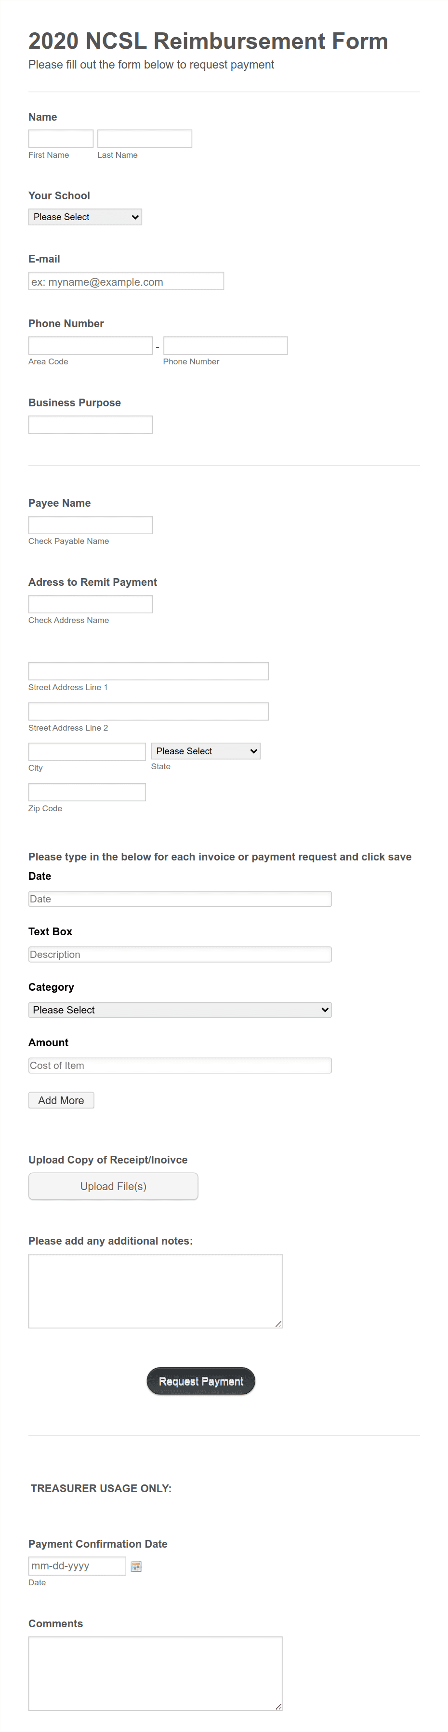448x1732 pixels.
Task: Click the Cost of Item amount field
Action: point(179,1065)
